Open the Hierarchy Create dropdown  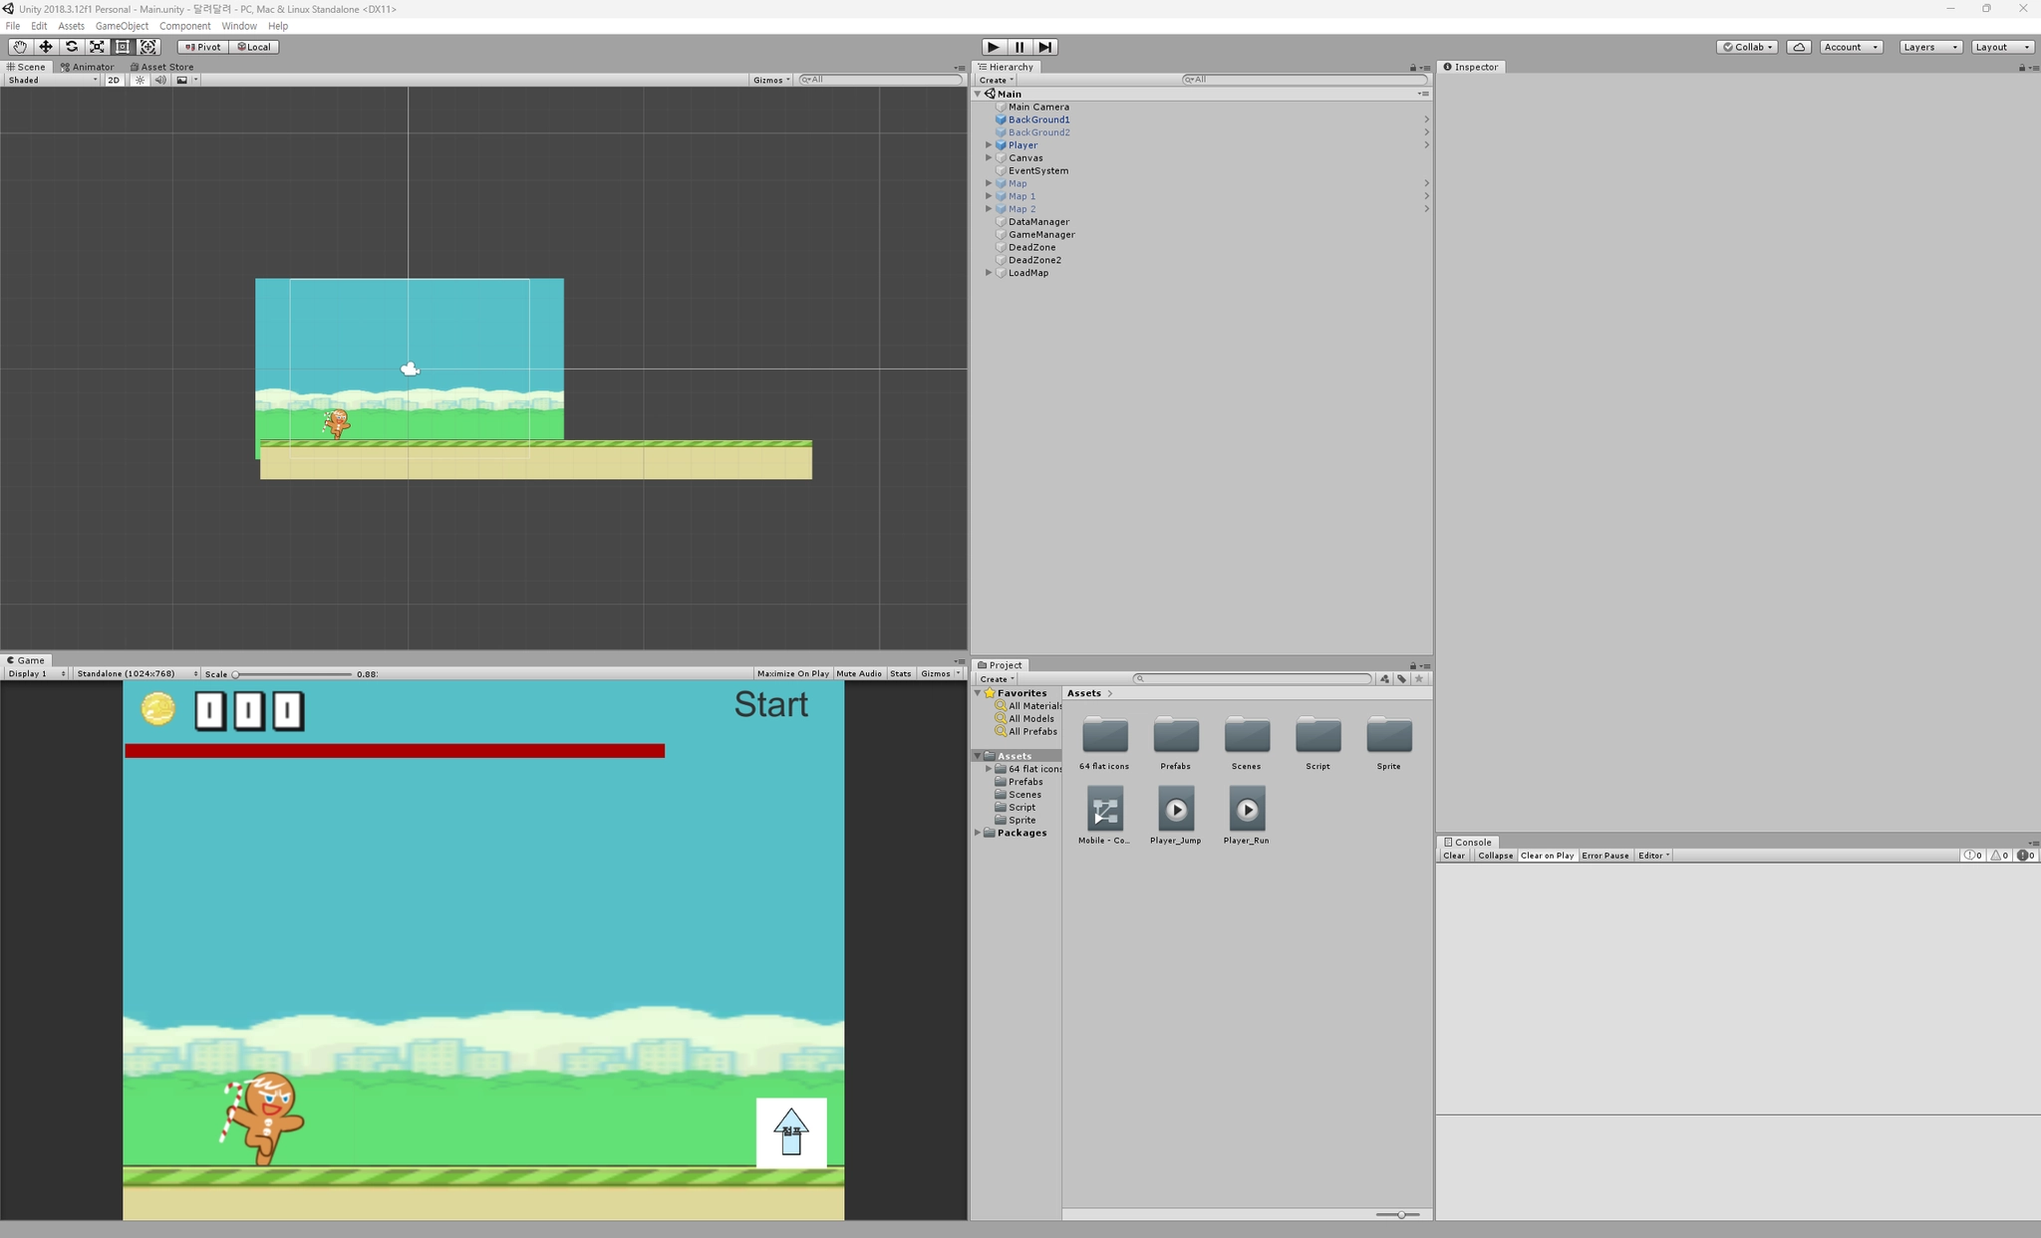coord(996,80)
